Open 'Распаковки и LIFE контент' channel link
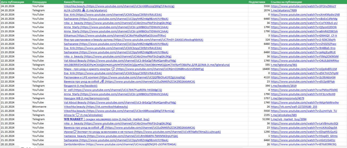This screenshot has height=148, width=347. click(x=124, y=77)
